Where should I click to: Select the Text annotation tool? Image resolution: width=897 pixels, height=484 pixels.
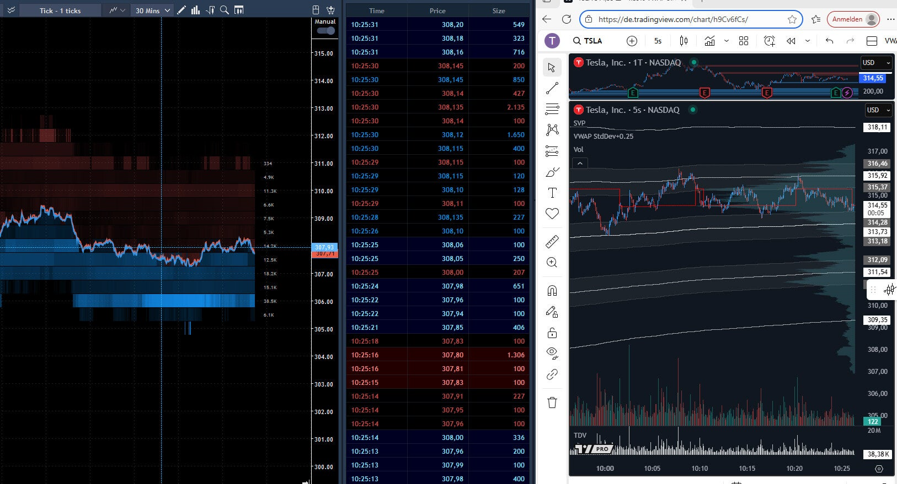[x=552, y=193]
